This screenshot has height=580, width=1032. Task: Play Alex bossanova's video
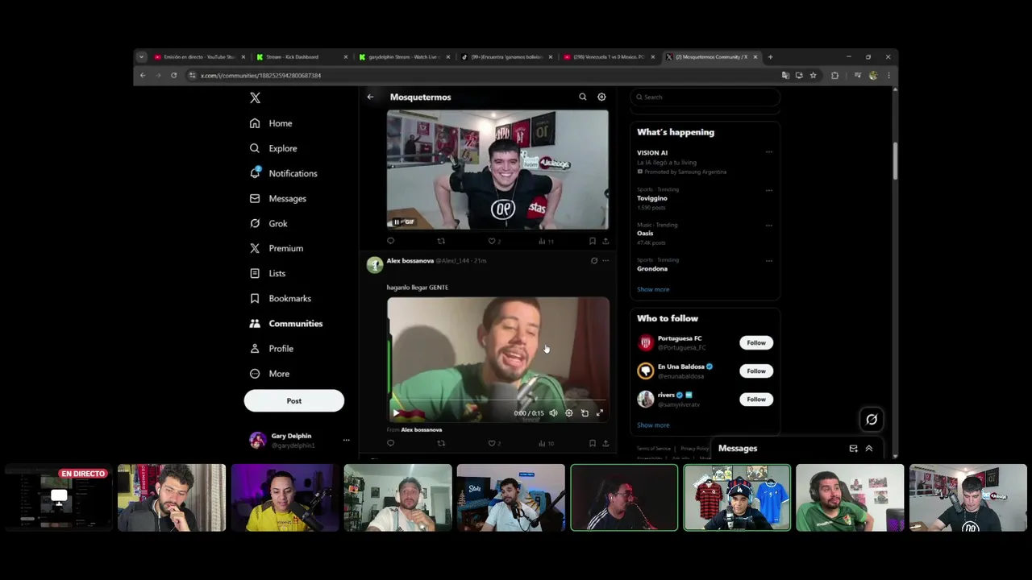tap(396, 412)
